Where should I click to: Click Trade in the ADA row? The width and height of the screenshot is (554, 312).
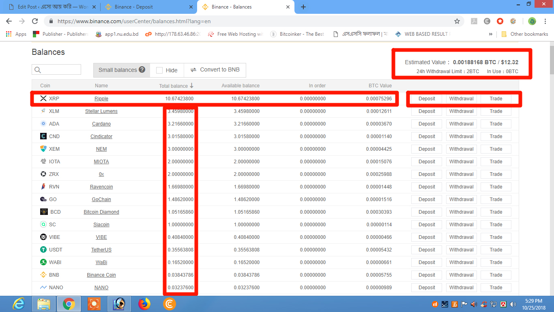496,124
